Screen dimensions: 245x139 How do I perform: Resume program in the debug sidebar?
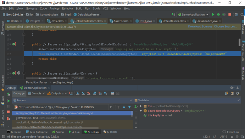point(8,101)
